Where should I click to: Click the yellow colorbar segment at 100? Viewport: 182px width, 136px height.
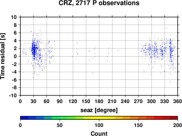[99, 118]
